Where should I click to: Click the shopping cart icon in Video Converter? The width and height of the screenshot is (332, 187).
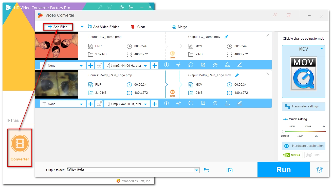point(288,15)
